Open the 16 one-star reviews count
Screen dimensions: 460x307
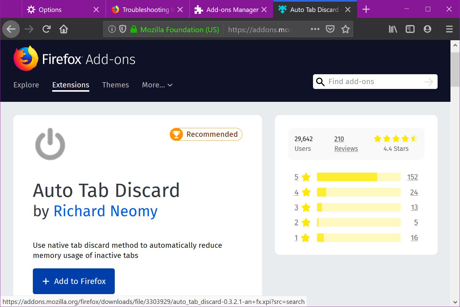point(414,238)
